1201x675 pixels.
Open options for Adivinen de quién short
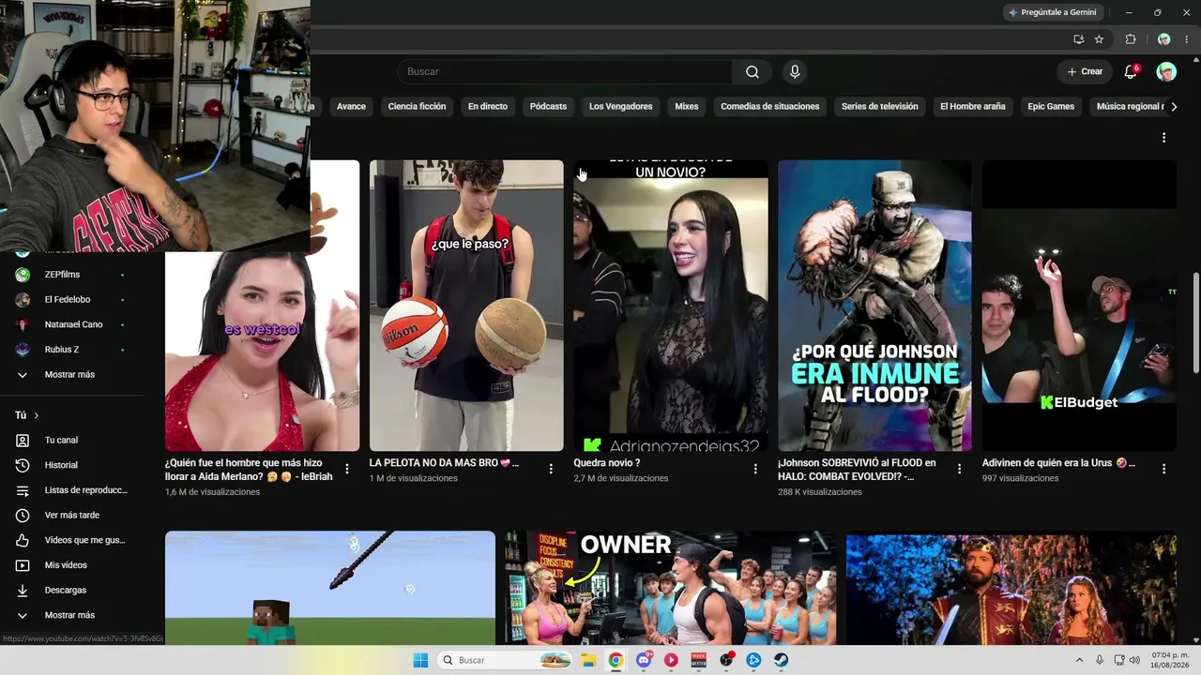click(1163, 469)
